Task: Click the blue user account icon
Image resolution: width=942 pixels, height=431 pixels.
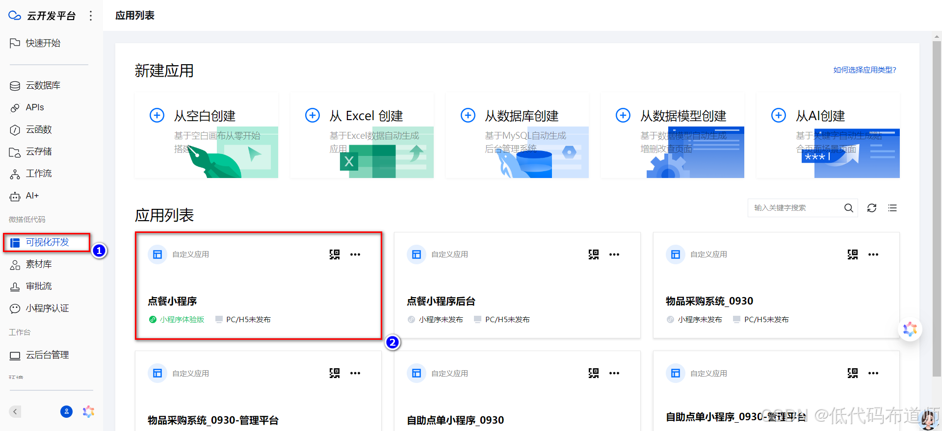Action: tap(66, 411)
